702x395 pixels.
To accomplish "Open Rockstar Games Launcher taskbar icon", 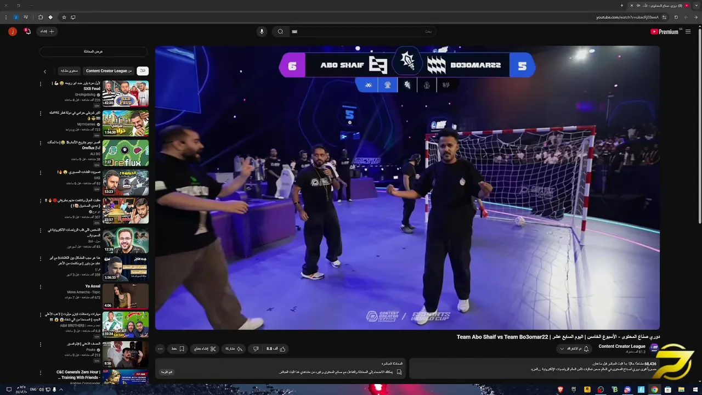I will (587, 390).
